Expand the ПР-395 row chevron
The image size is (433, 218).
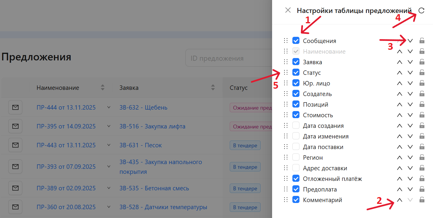point(109,126)
